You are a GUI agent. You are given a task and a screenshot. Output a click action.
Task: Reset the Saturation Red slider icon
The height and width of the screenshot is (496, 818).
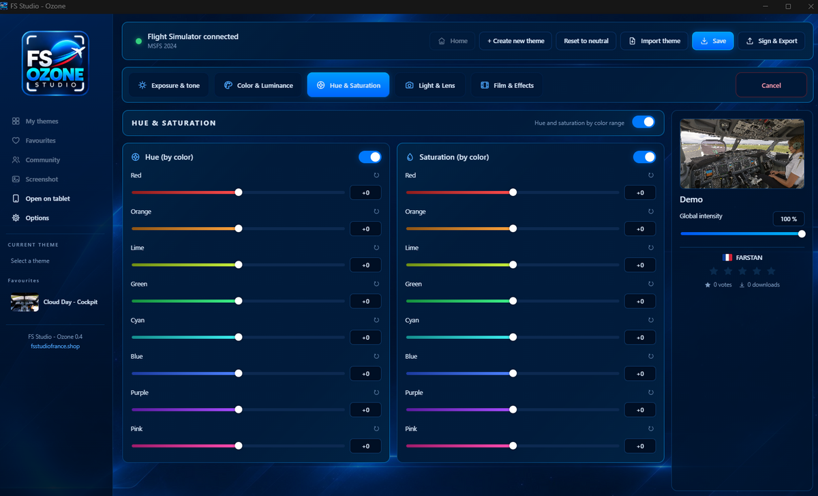(x=651, y=175)
